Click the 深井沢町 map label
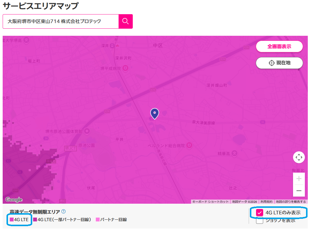 (123, 58)
